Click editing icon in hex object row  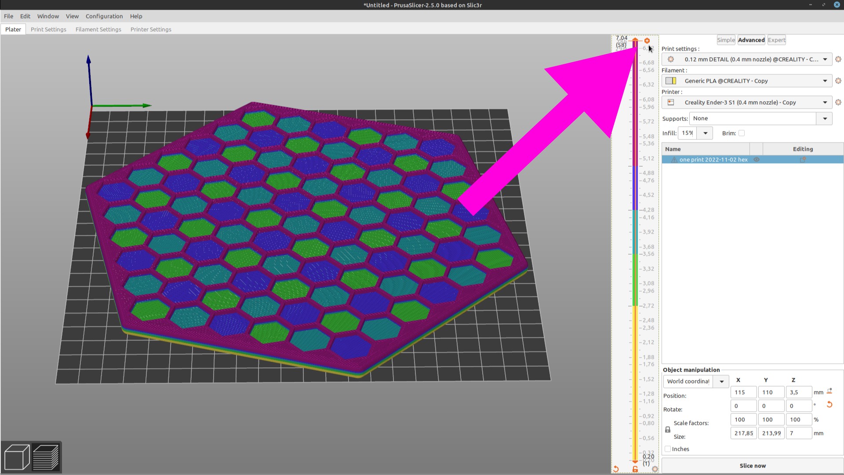pos(803,160)
